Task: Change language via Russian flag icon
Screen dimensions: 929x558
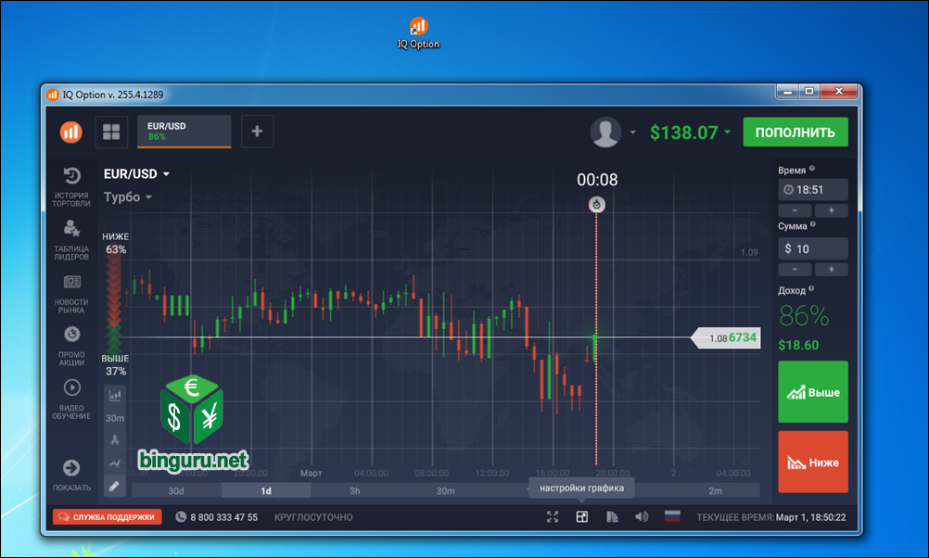Action: point(672,516)
